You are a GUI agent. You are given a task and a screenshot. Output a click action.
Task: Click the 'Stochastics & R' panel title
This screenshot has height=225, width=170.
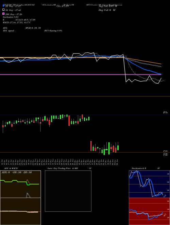(139, 168)
